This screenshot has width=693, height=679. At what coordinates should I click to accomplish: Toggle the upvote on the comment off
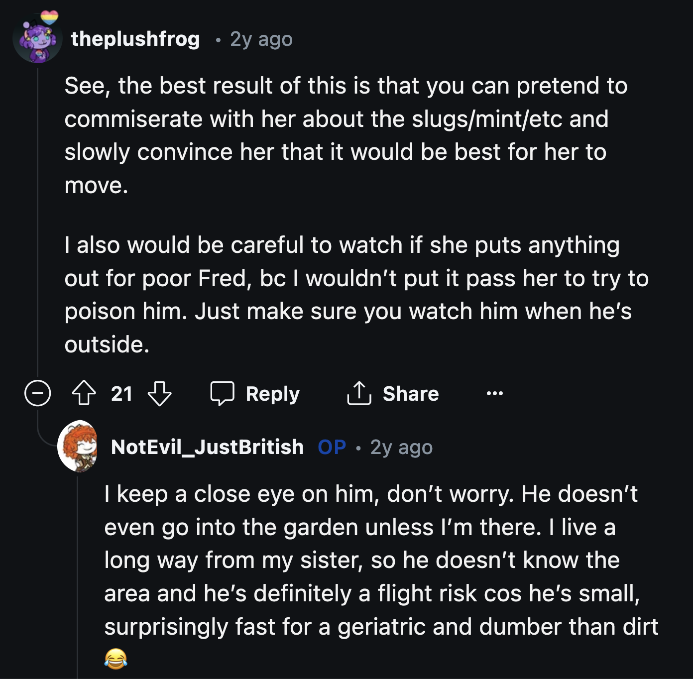pyautogui.click(x=85, y=393)
